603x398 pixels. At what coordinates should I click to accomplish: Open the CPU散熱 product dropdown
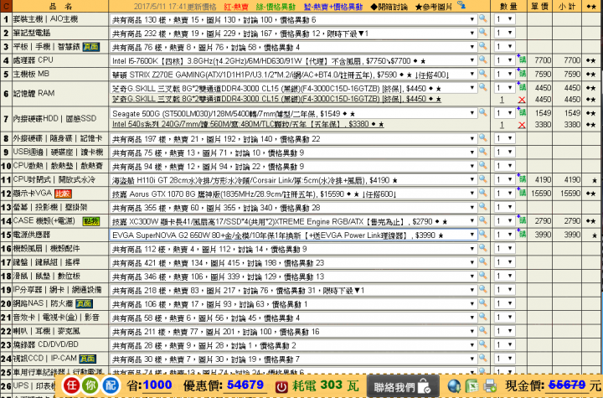pos(293,166)
